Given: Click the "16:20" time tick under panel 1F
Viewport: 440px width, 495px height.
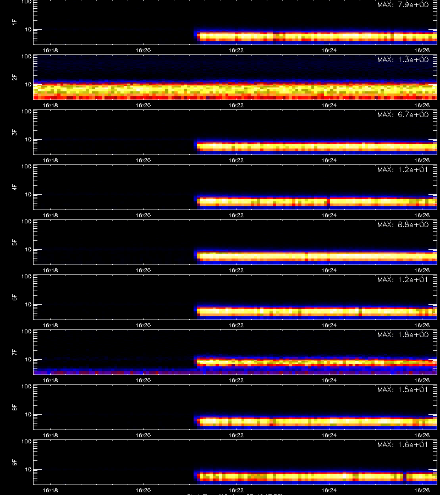Looking at the screenshot, I should point(143,50).
